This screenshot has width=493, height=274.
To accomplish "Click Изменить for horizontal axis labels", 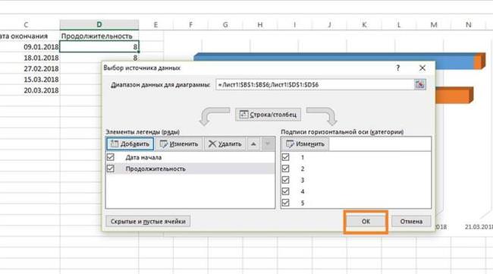I will point(305,144).
